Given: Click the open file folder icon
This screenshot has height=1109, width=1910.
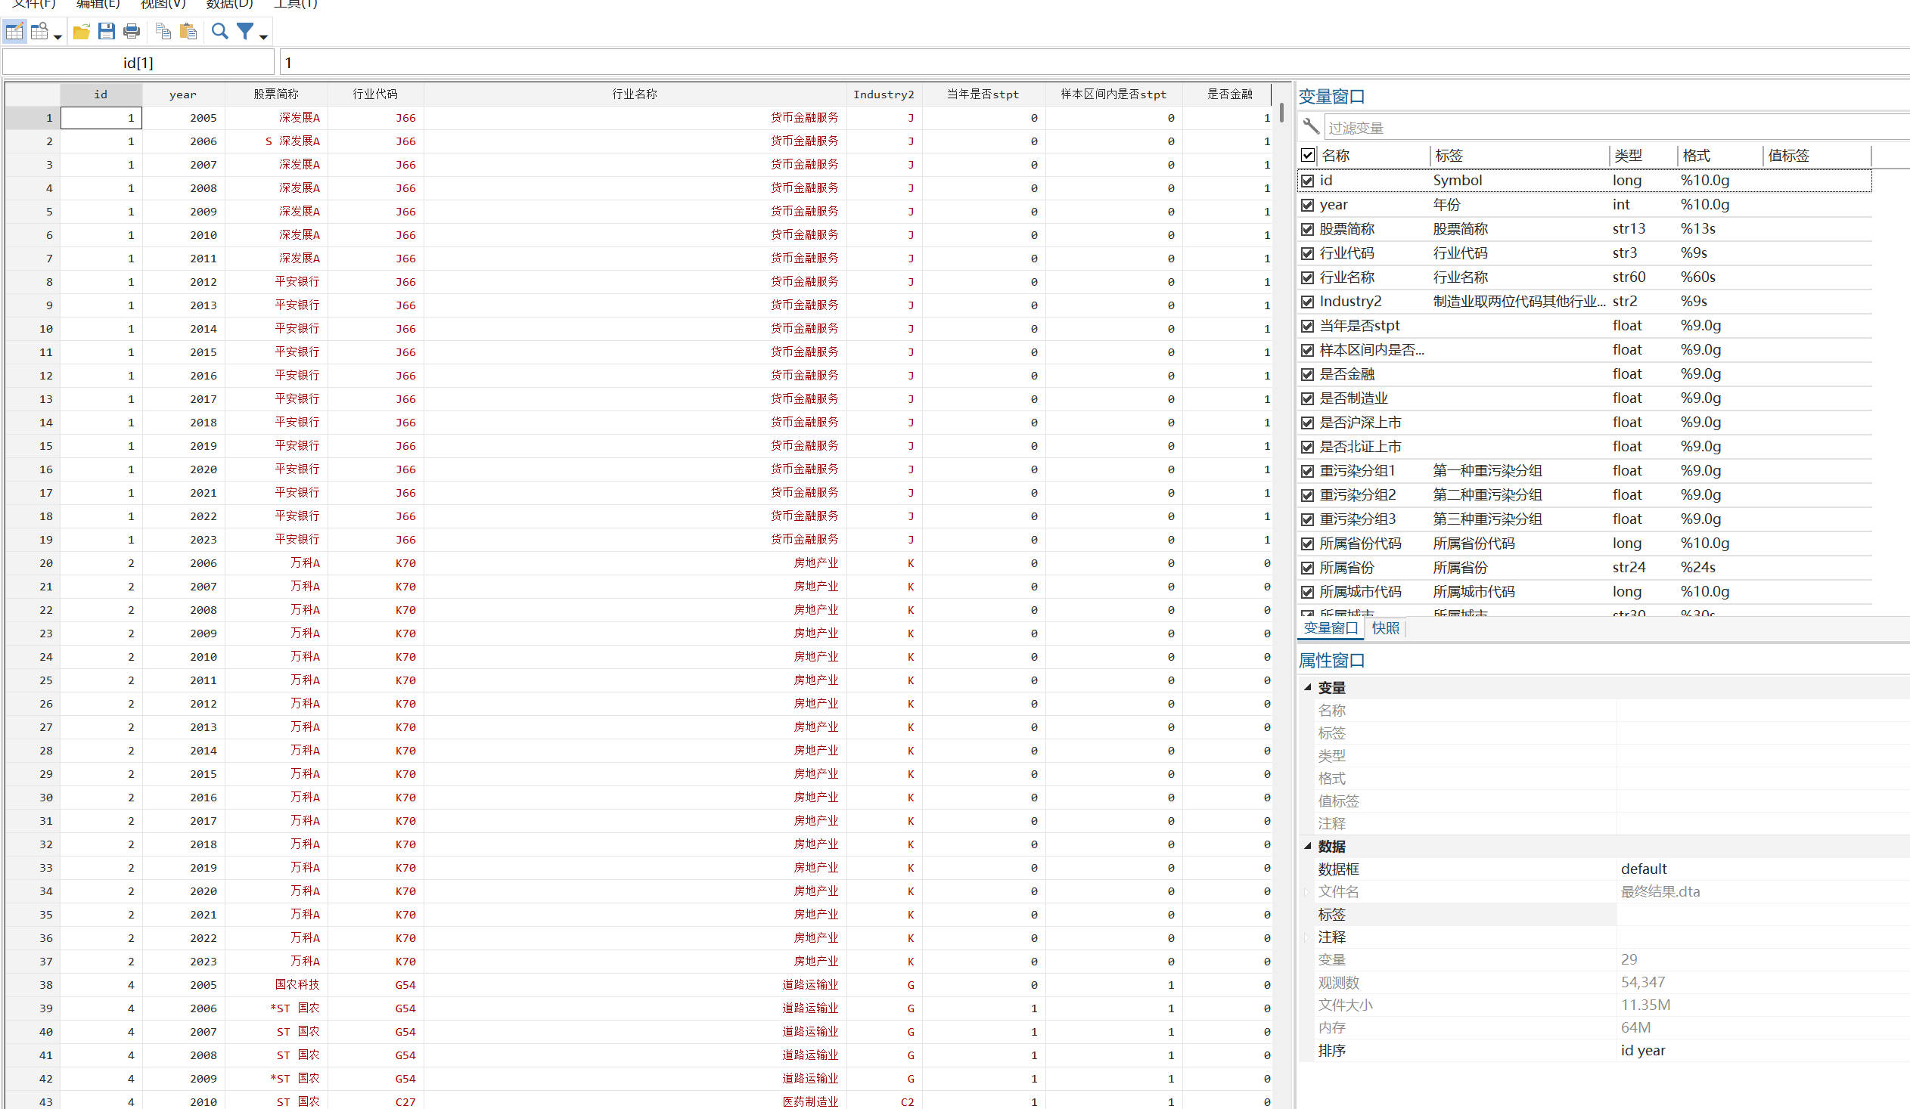Looking at the screenshot, I should click(81, 32).
